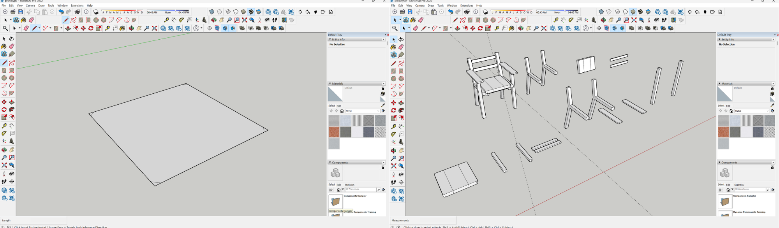Open the Components navigation dropdown arrow in the left tray

(343, 190)
